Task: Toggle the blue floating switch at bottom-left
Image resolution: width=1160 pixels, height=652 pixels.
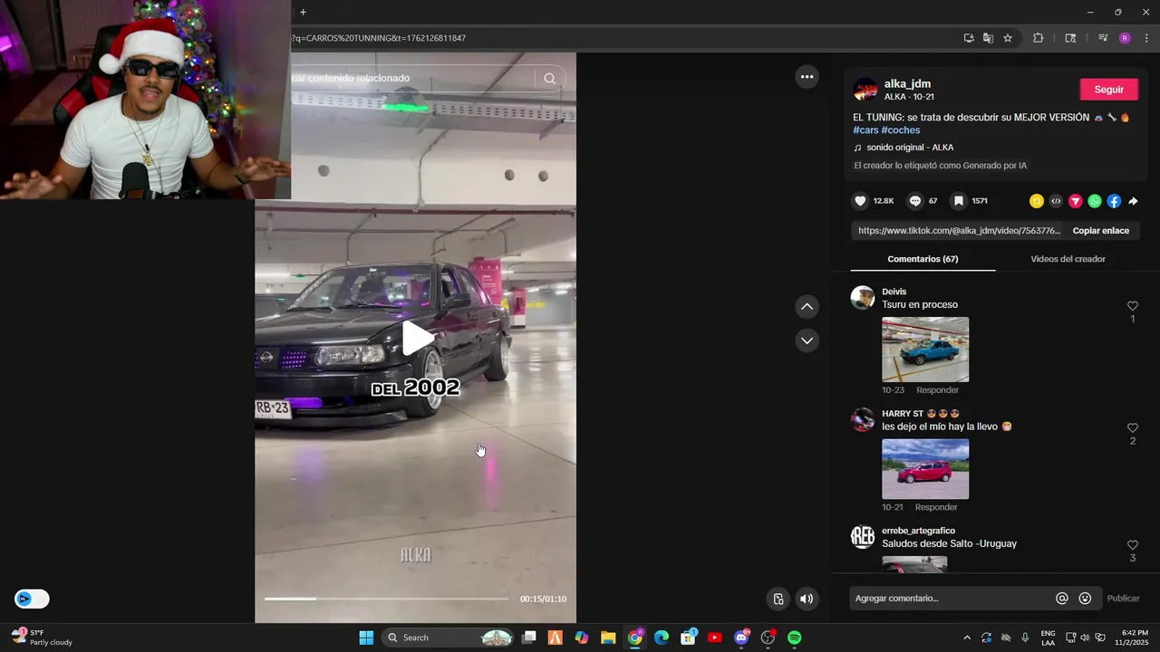Action: (32, 599)
